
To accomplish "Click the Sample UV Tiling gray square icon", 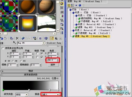I will (62, 12).
